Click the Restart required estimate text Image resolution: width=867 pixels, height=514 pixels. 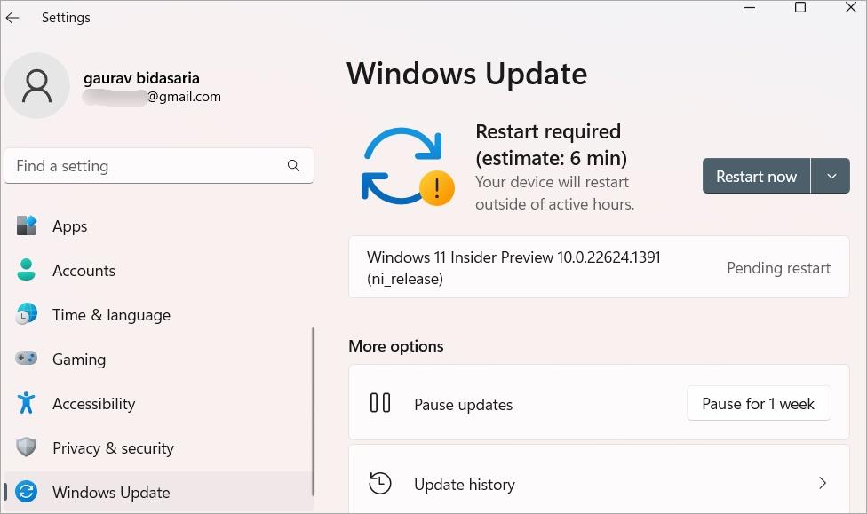[552, 145]
